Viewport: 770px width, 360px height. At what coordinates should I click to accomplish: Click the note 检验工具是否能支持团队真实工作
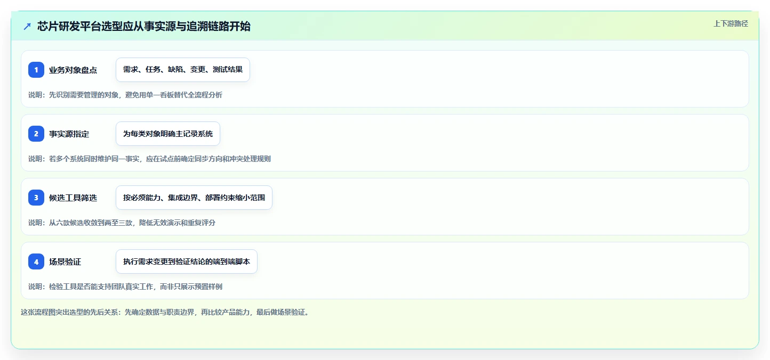pyautogui.click(x=125, y=287)
